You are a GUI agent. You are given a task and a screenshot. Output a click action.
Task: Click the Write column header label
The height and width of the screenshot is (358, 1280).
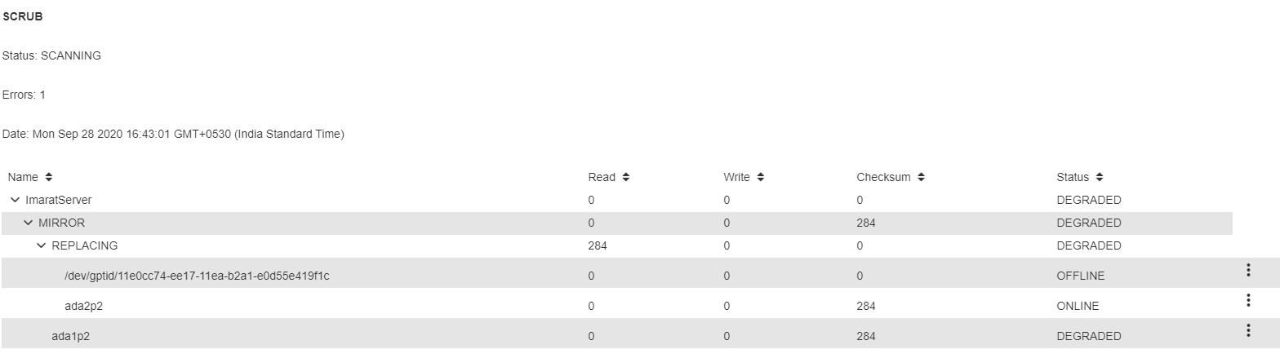point(736,177)
